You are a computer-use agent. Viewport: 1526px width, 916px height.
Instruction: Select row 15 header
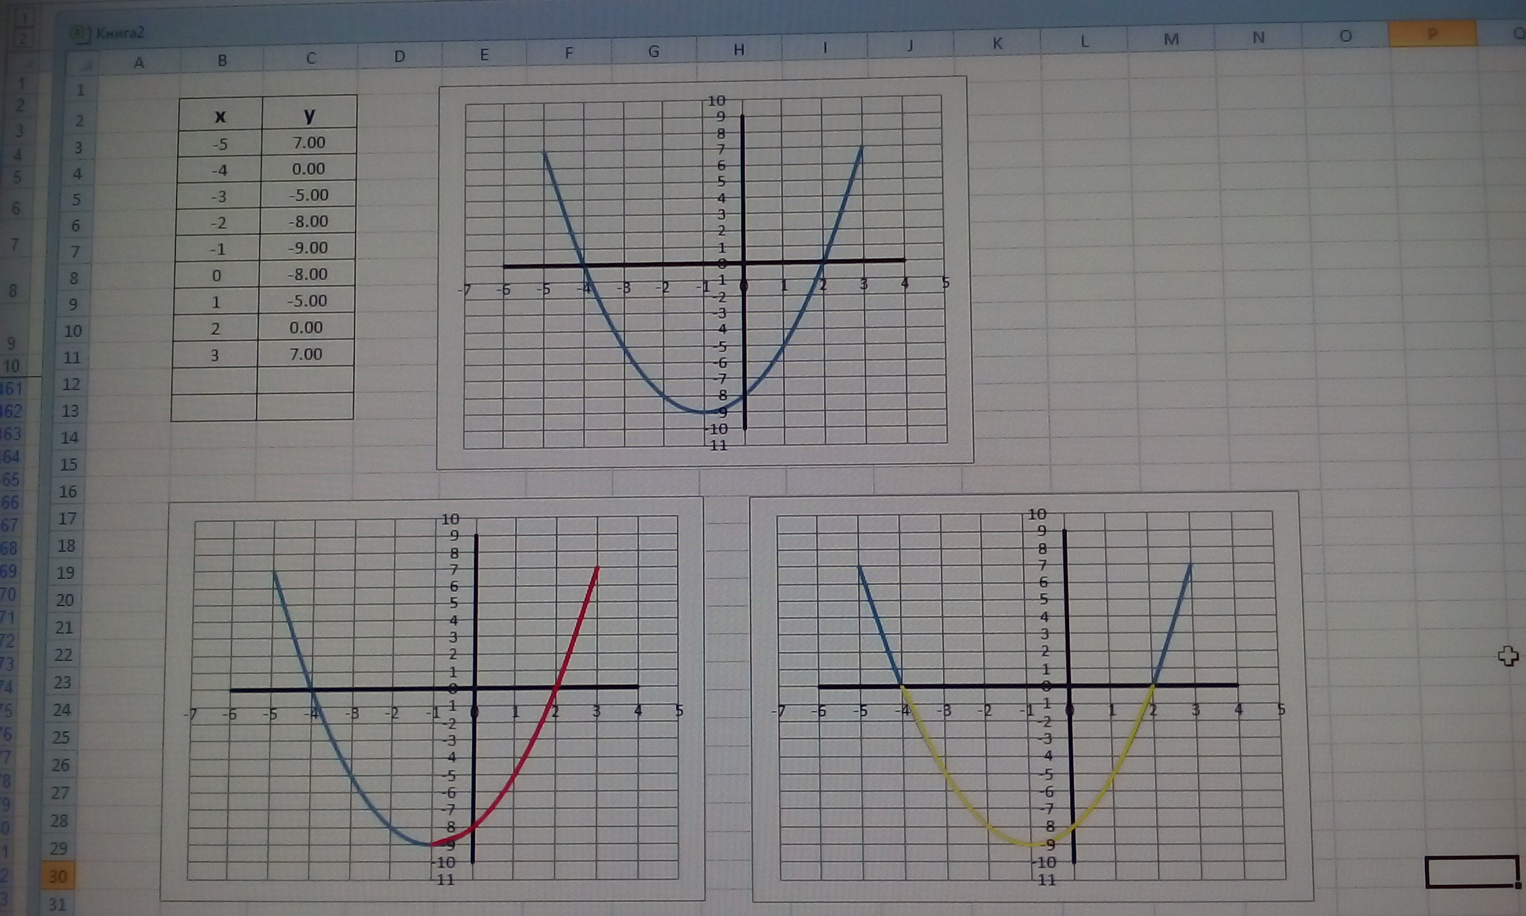click(68, 464)
